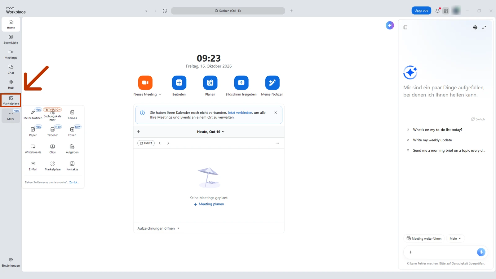
Task: Dismiss the calendar connection notice
Action: [276, 113]
